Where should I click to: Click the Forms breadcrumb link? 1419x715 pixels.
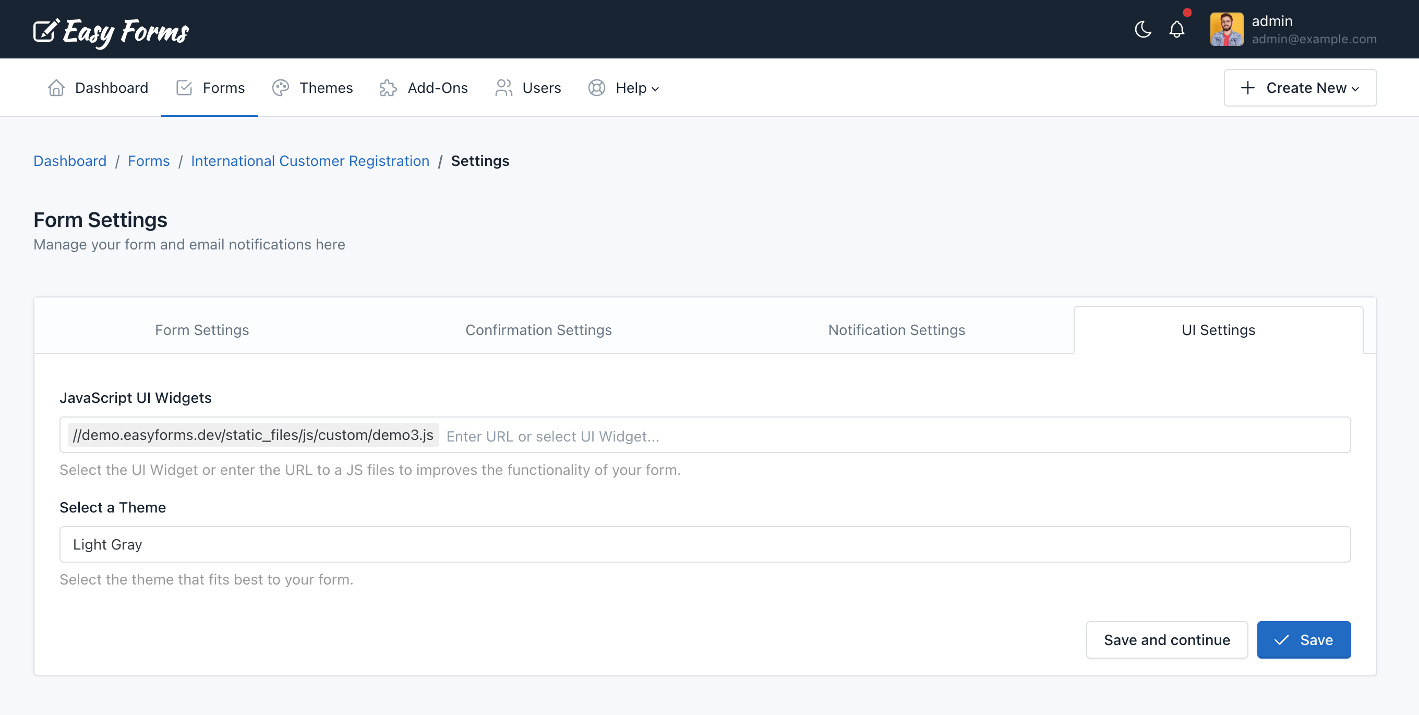[x=149, y=161]
